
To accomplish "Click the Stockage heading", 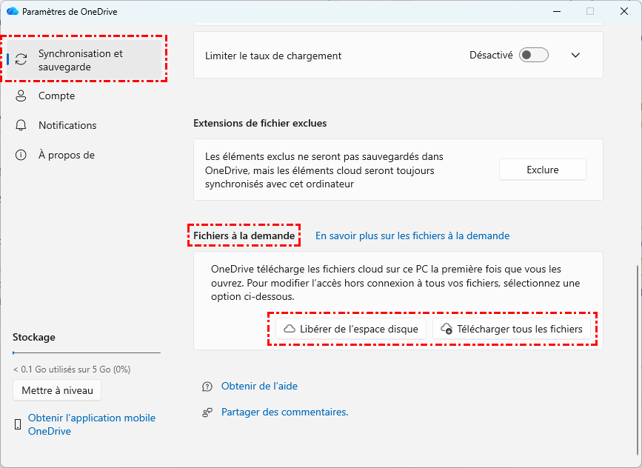I will point(34,338).
